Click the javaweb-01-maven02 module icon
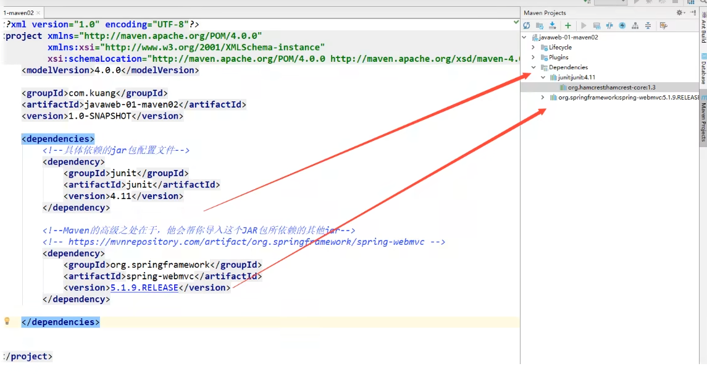 point(535,38)
